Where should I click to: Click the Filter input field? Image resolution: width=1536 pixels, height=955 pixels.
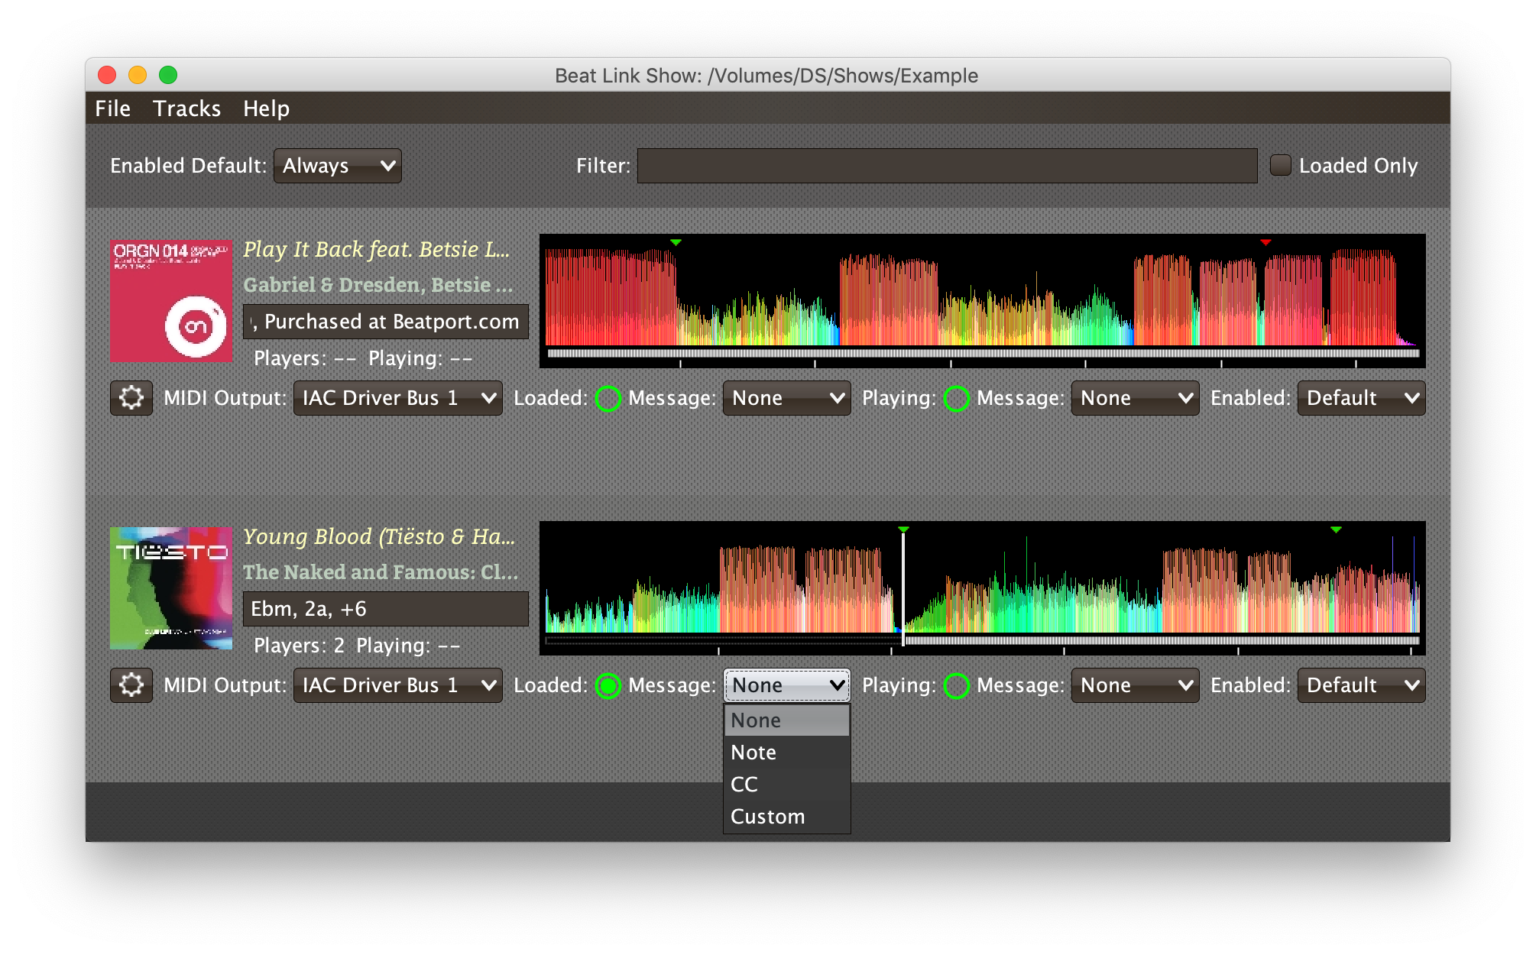click(x=948, y=166)
